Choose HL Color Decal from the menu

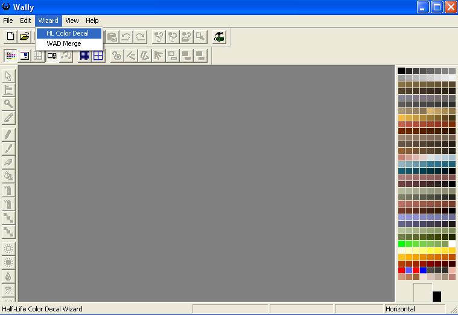69,33
